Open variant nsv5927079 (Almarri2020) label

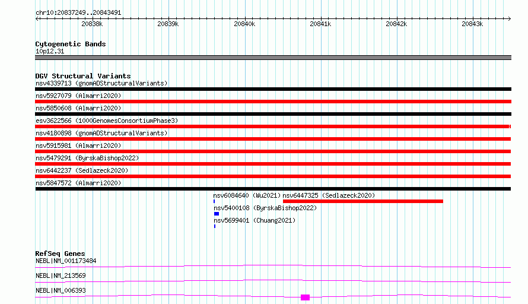coord(78,96)
